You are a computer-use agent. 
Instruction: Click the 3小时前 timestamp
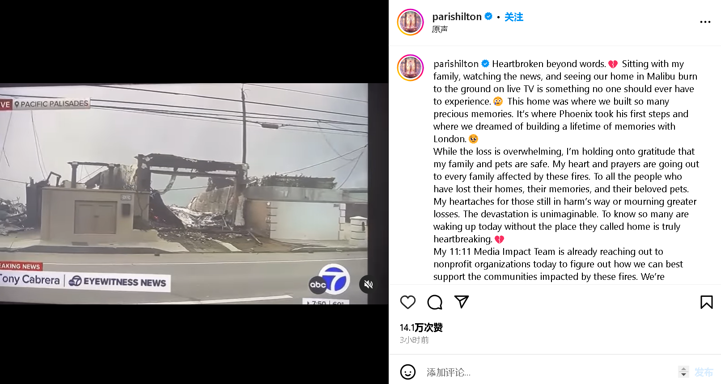[x=414, y=340]
